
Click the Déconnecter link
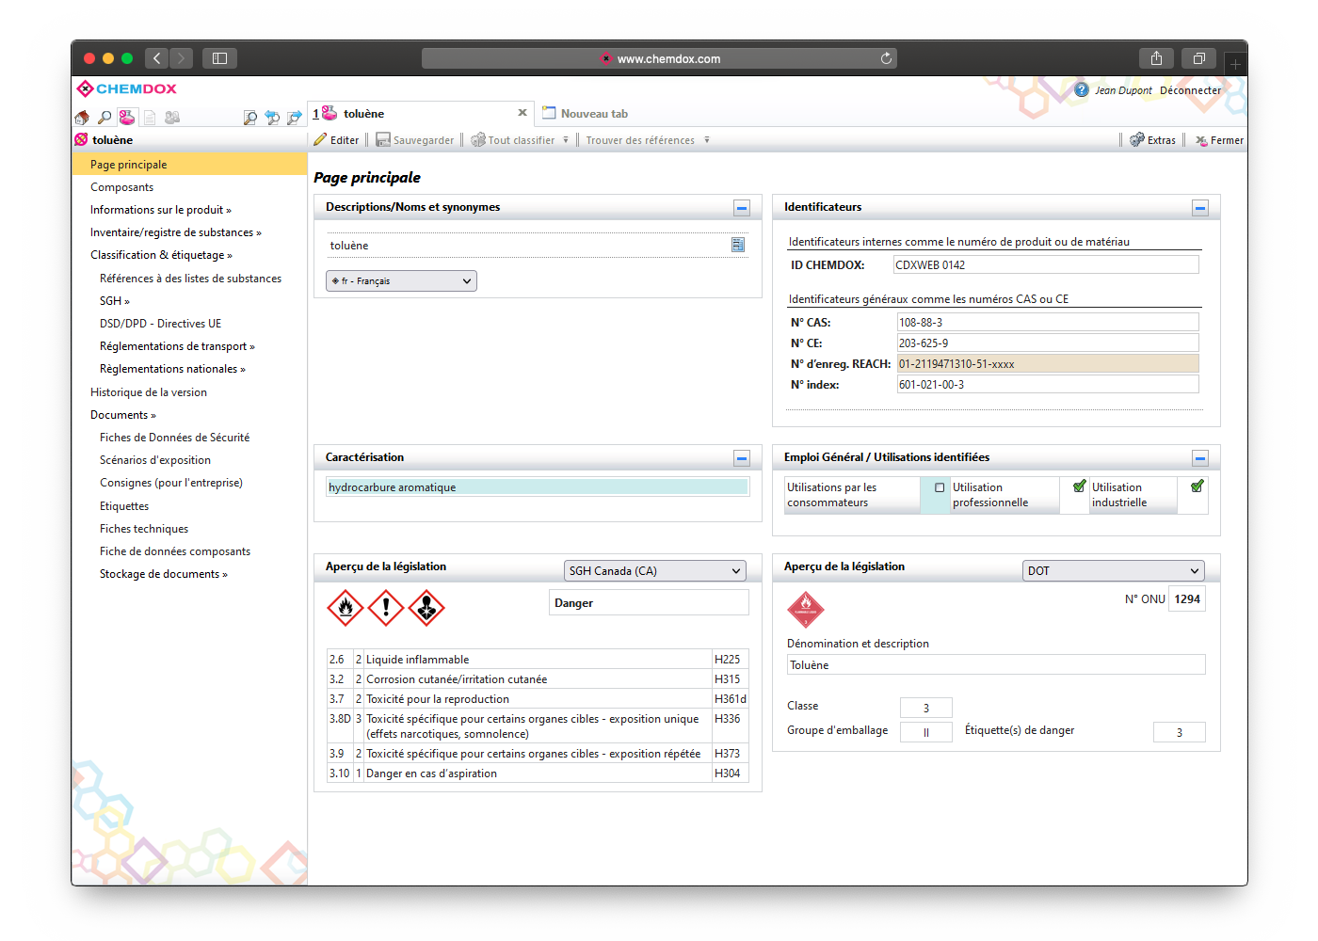point(1190,90)
